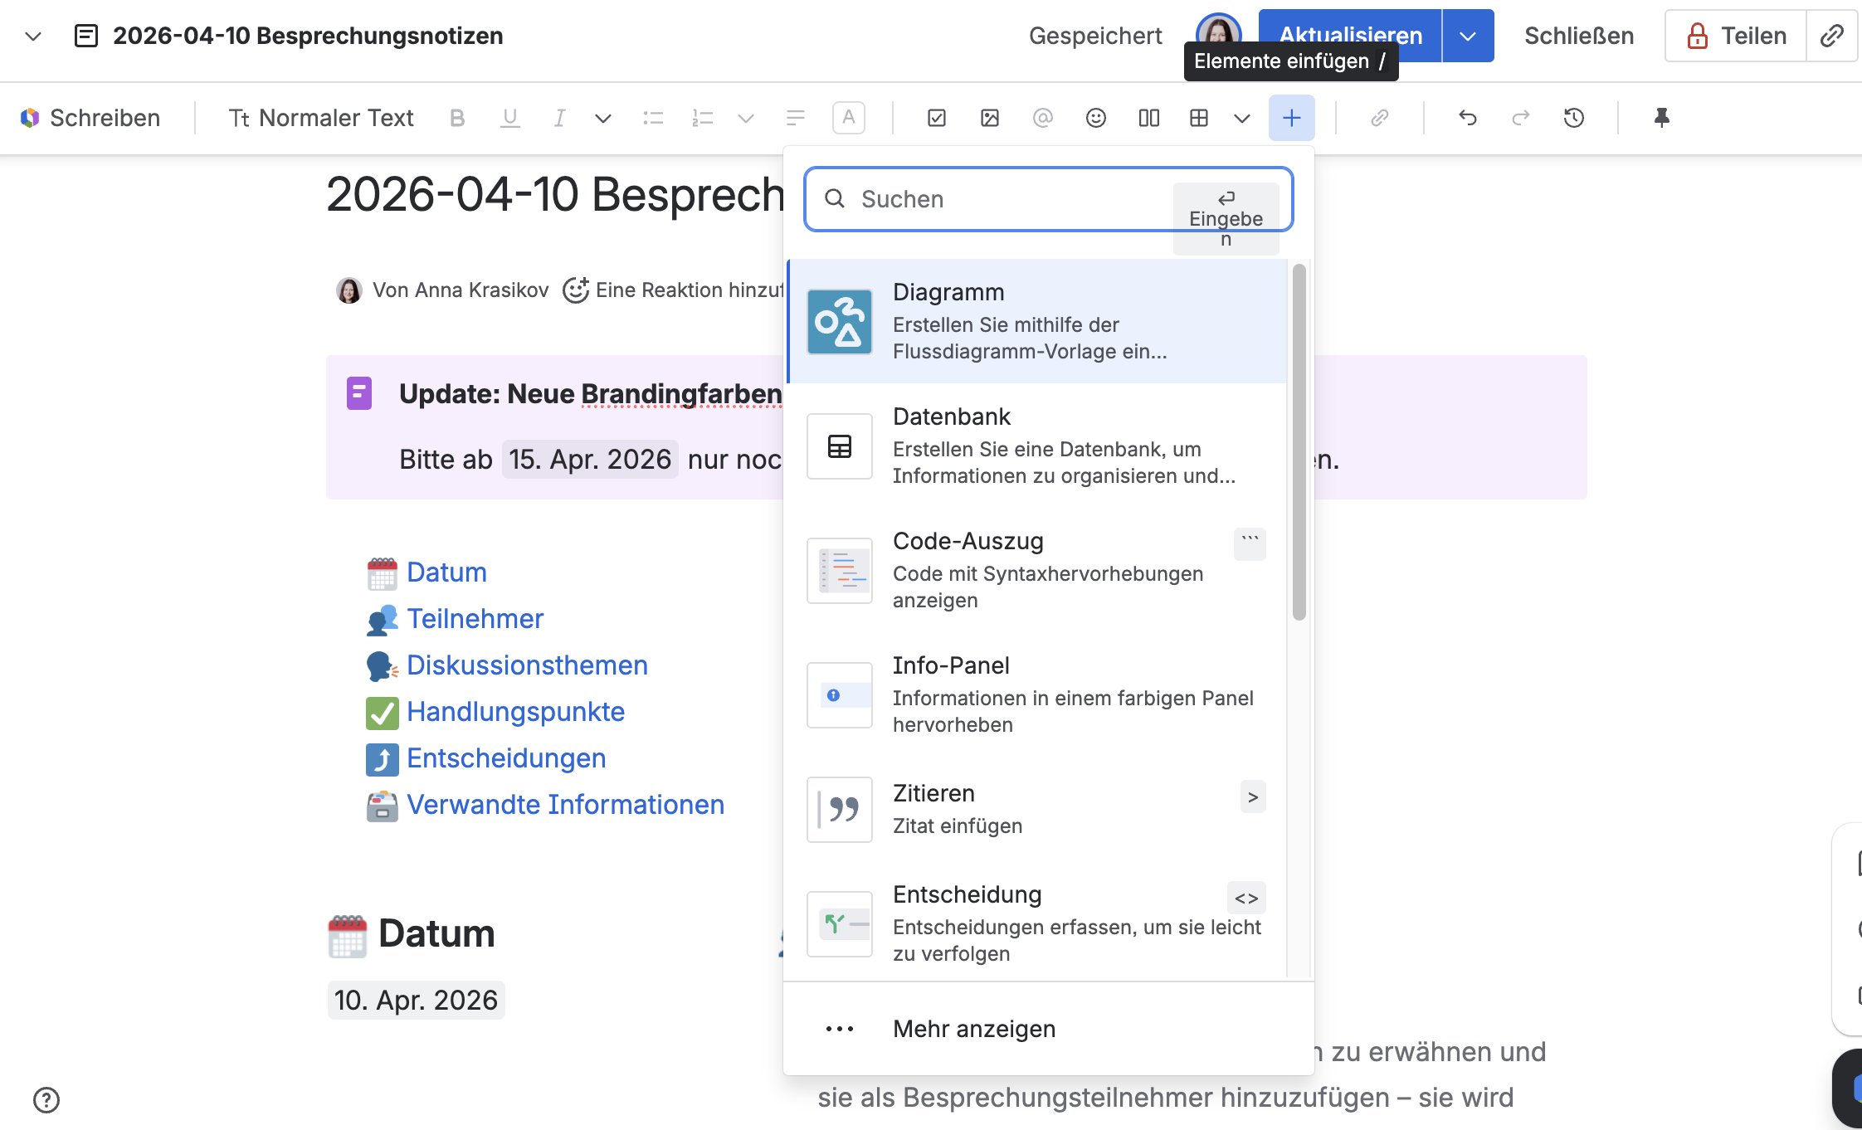Insert a numbered list
Image resolution: width=1862 pixels, height=1130 pixels.
click(x=702, y=118)
